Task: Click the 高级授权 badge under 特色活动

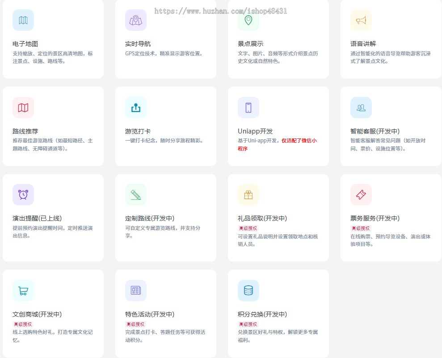Action: (x=135, y=324)
